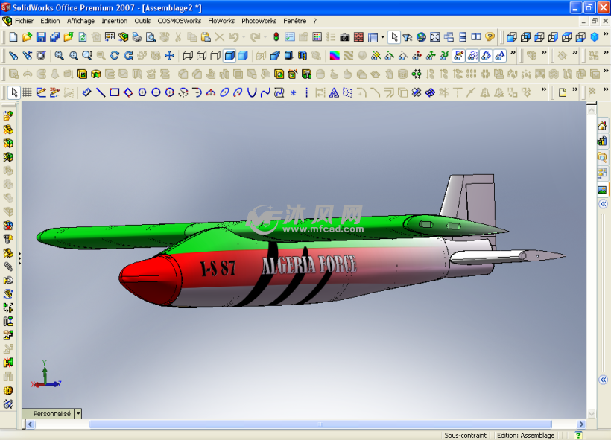Switch to Hidden Lines Visible display
Screen dimensions: 611x440
(x=202, y=56)
